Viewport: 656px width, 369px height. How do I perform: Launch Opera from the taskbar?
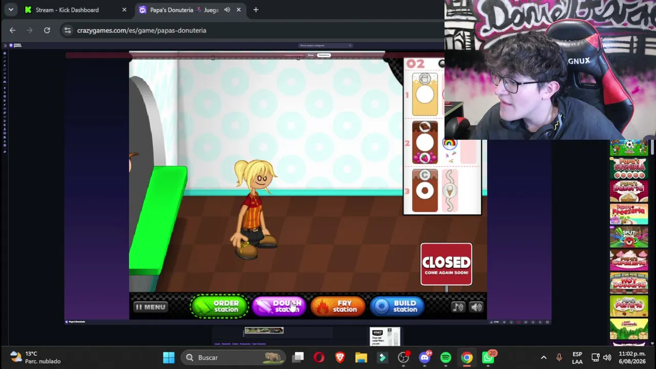[319, 357]
